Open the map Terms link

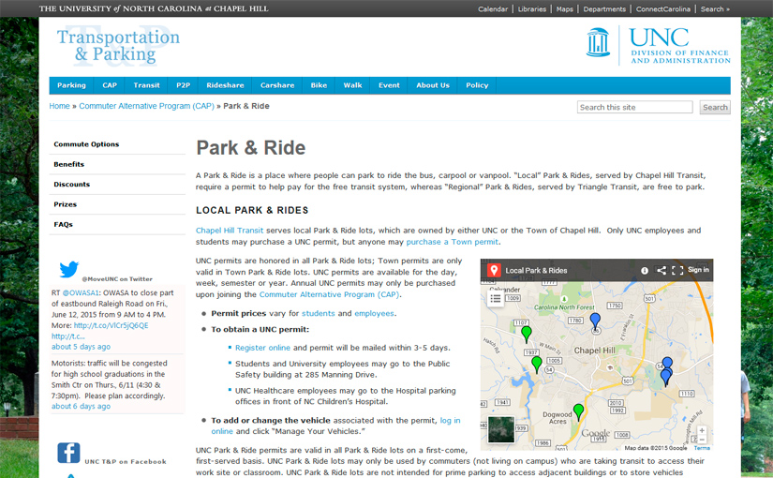click(702, 448)
